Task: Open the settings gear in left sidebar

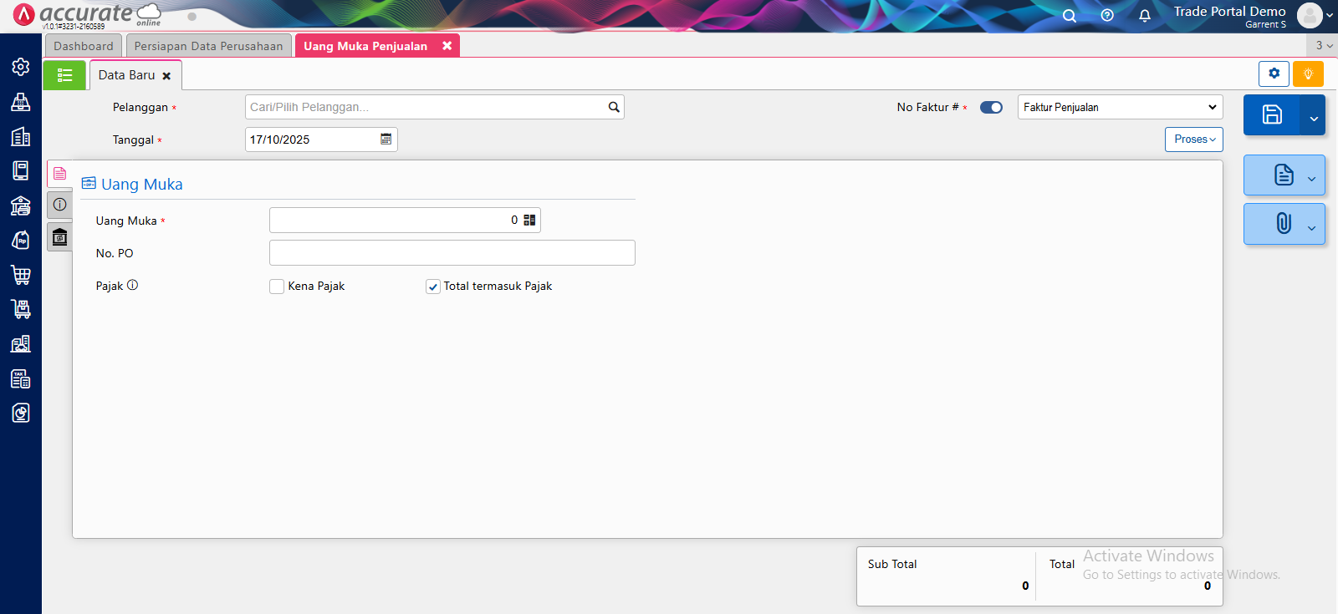Action: (21, 67)
